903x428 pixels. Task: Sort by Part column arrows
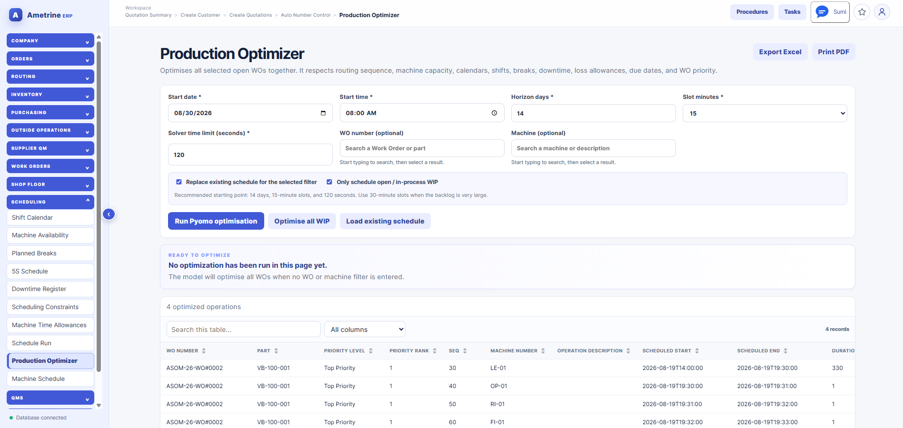[x=276, y=351]
